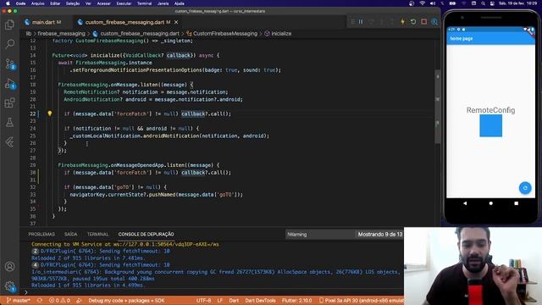The image size is (542, 305).
Task: Open the Terminal menu in menu bar
Action: tap(144, 3)
